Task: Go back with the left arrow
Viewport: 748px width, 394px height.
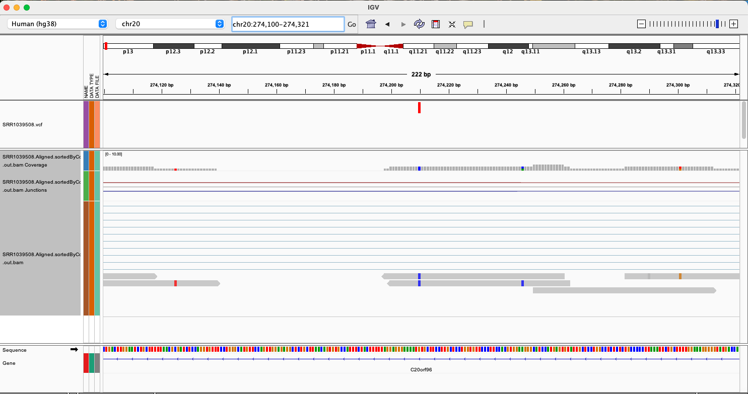Action: [x=387, y=24]
